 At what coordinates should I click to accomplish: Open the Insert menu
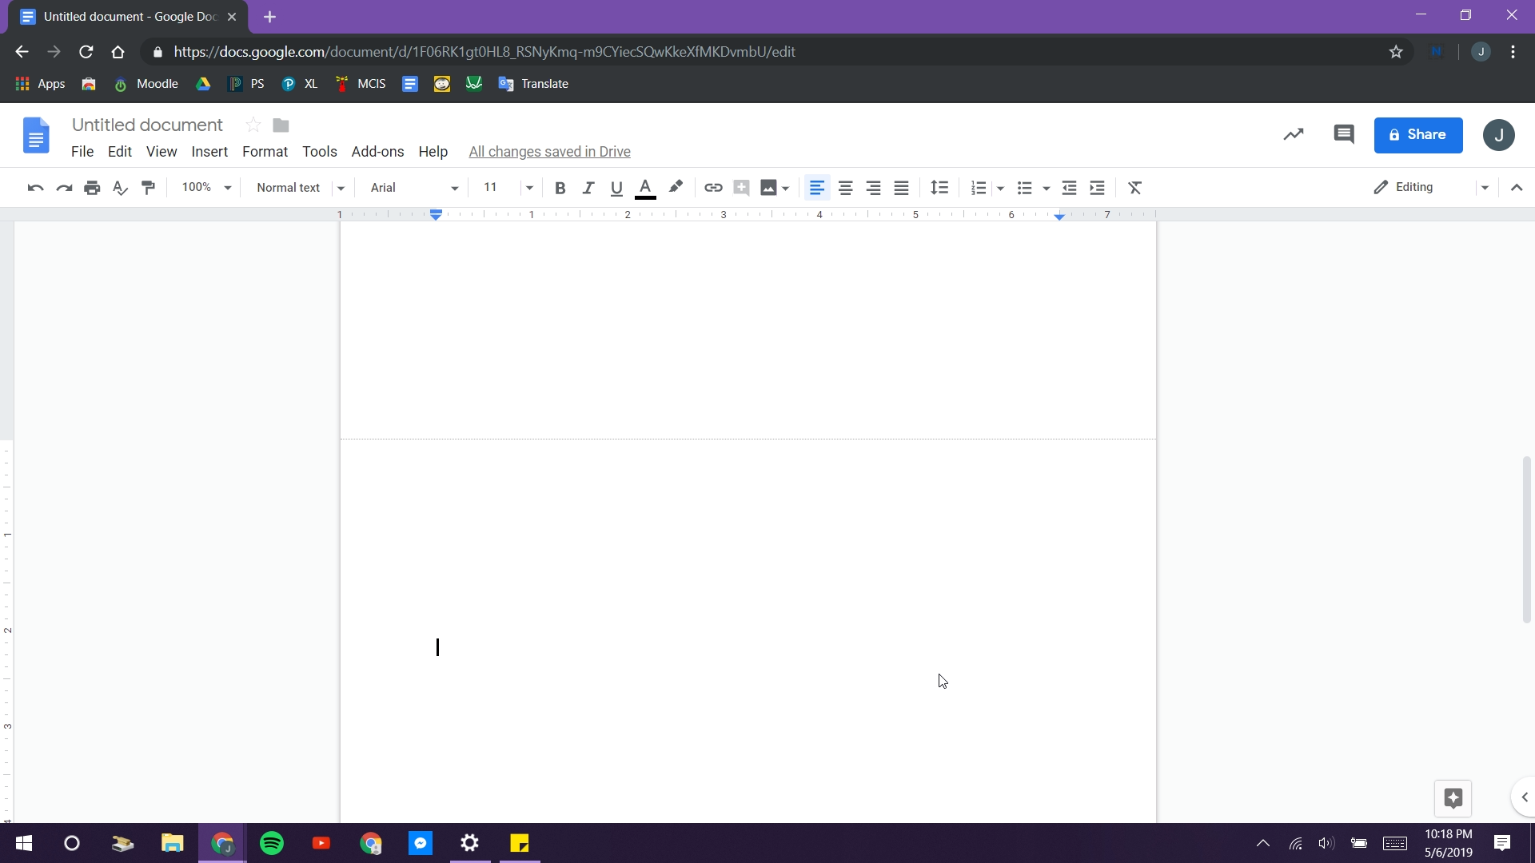pos(209,152)
